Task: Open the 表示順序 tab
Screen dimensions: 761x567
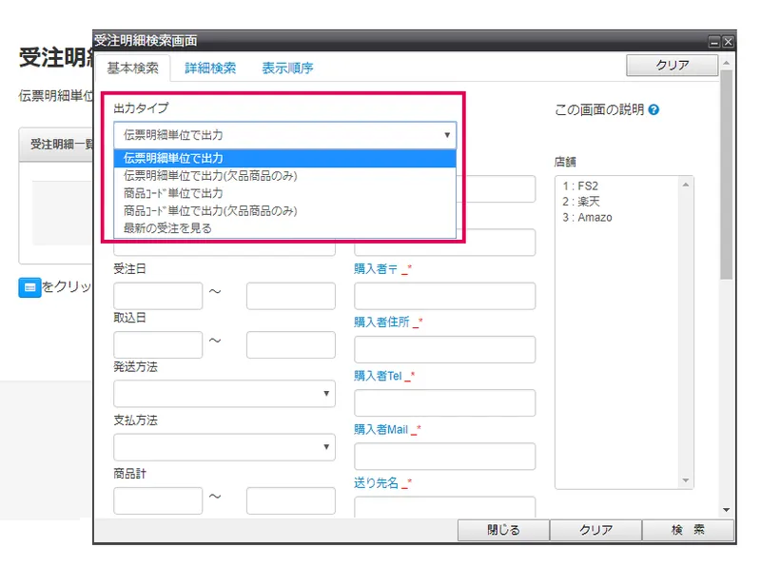Action: point(287,68)
